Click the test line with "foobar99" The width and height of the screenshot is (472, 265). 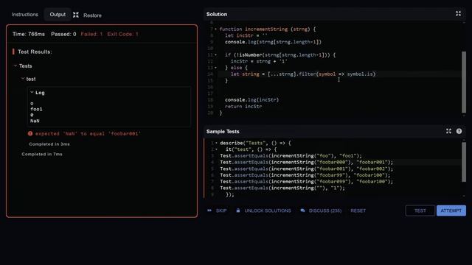[x=305, y=175]
